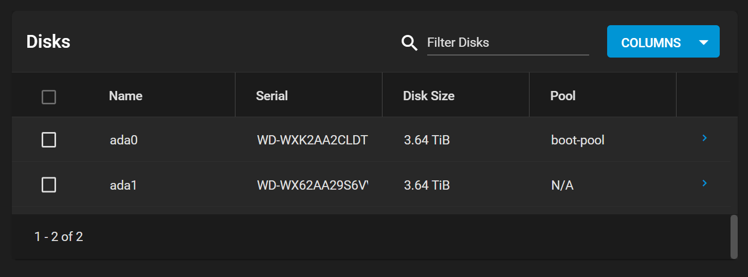Screen dimensions: 748x277
Task: Expand the ada0 row chevron
Action: [705, 138]
